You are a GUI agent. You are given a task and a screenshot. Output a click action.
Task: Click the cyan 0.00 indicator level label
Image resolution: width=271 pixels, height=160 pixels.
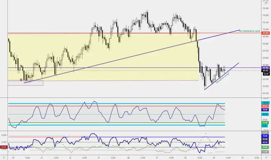point(265,126)
